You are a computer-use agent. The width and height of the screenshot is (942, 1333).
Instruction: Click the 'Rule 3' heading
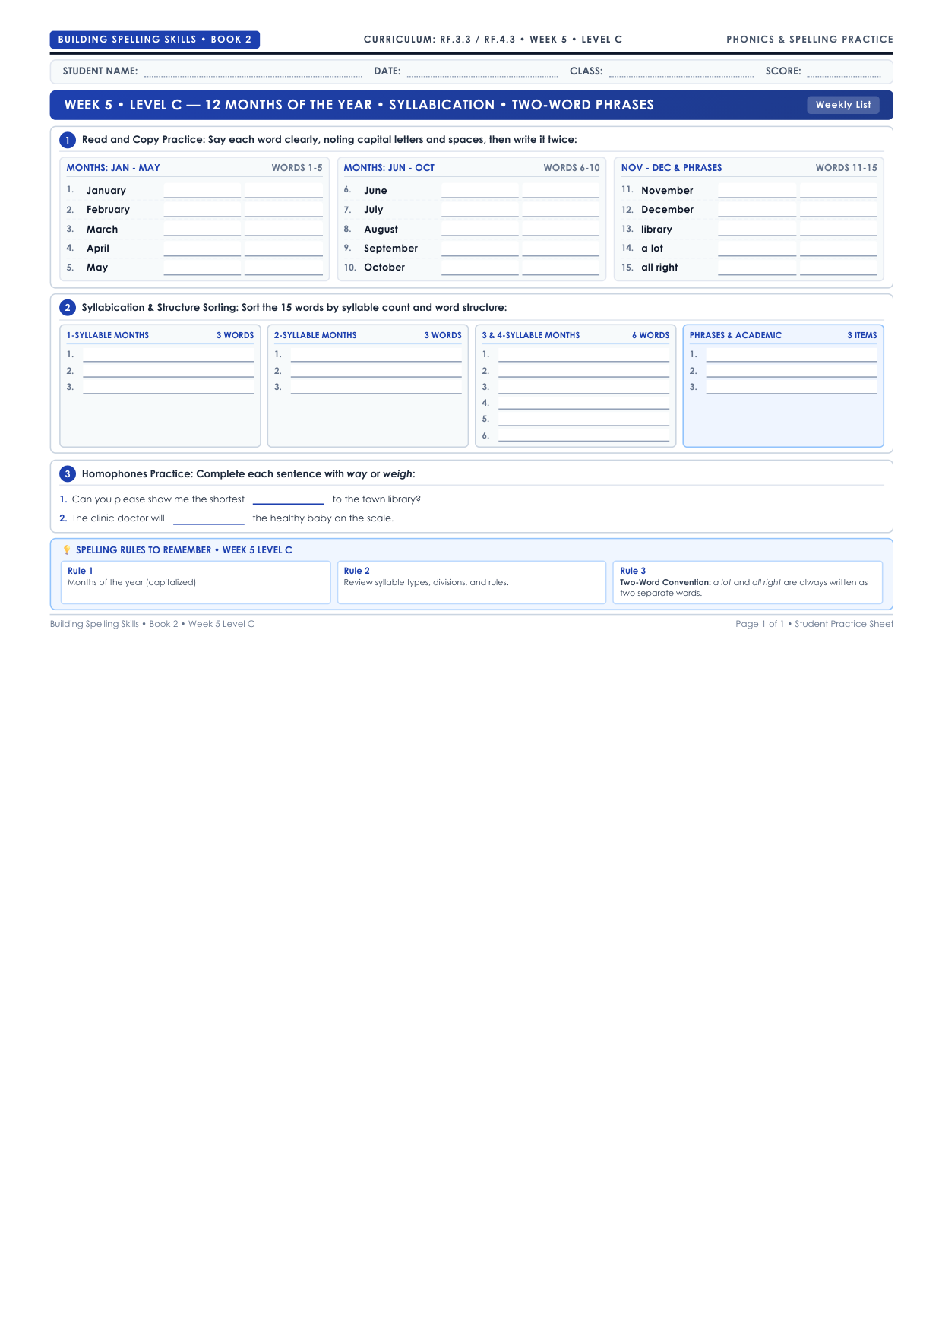pyautogui.click(x=633, y=571)
